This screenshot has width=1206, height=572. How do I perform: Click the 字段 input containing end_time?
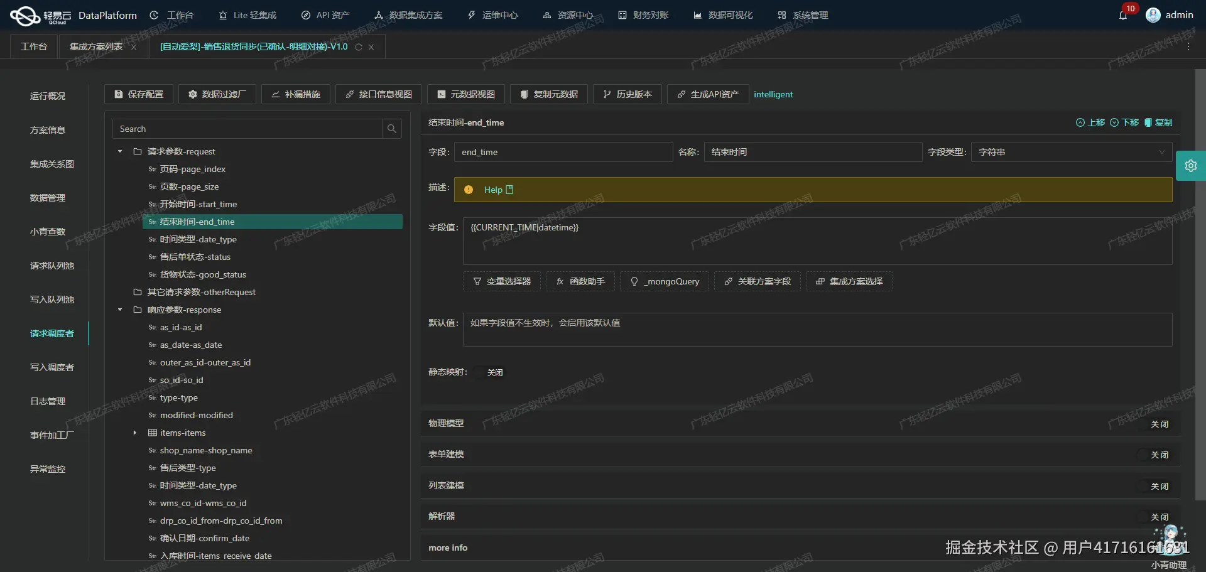[x=563, y=152]
